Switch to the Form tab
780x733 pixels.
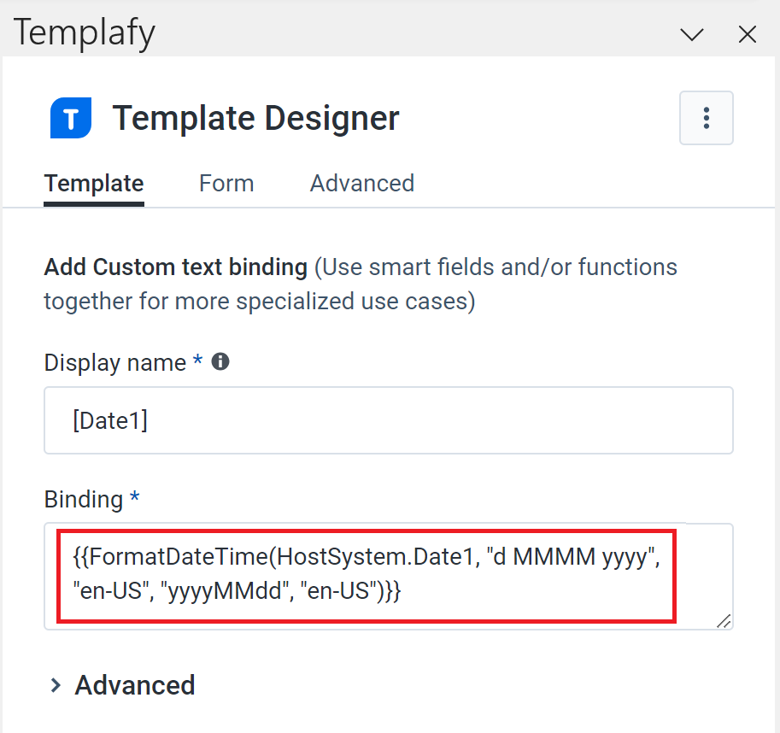(x=226, y=183)
